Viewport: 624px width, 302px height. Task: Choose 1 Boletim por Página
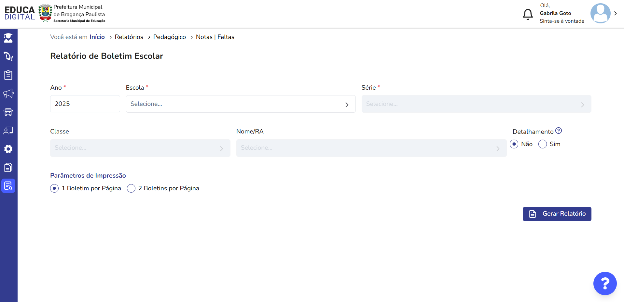(x=54, y=188)
